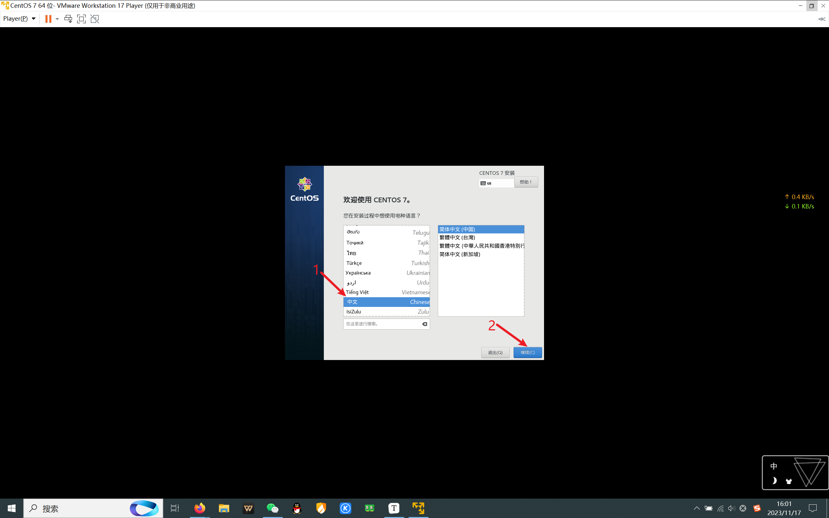Open the volume tray icon
The width and height of the screenshot is (829, 518).
click(x=732, y=508)
